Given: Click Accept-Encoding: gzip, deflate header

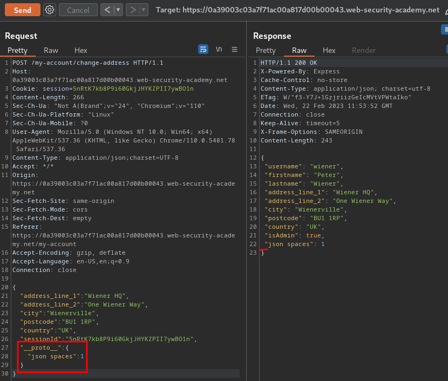Looking at the screenshot, I should pos(69,253).
